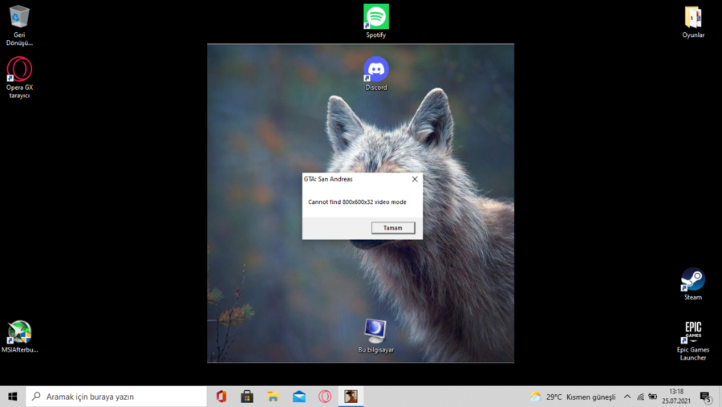Open the Windows Start menu
Image resolution: width=722 pixels, height=407 pixels.
12,397
